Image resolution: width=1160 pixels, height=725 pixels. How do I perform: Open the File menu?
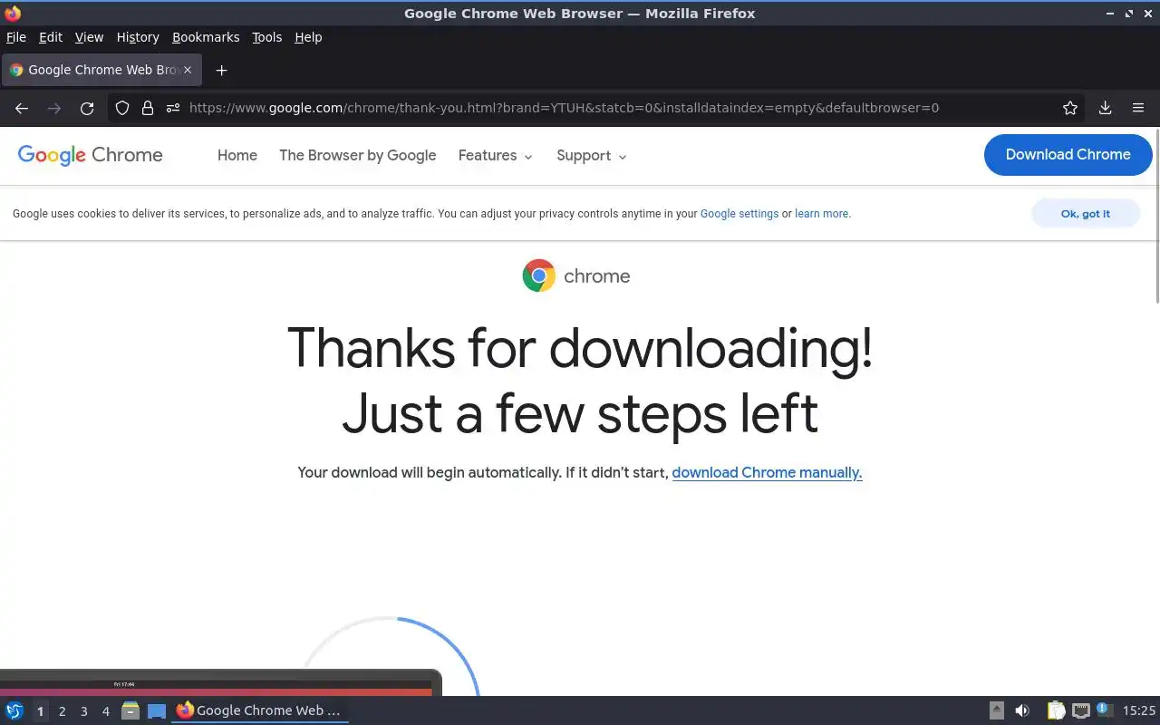(16, 37)
